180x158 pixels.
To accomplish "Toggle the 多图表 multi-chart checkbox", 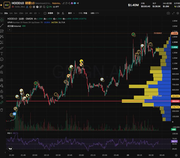I will pos(45,13).
